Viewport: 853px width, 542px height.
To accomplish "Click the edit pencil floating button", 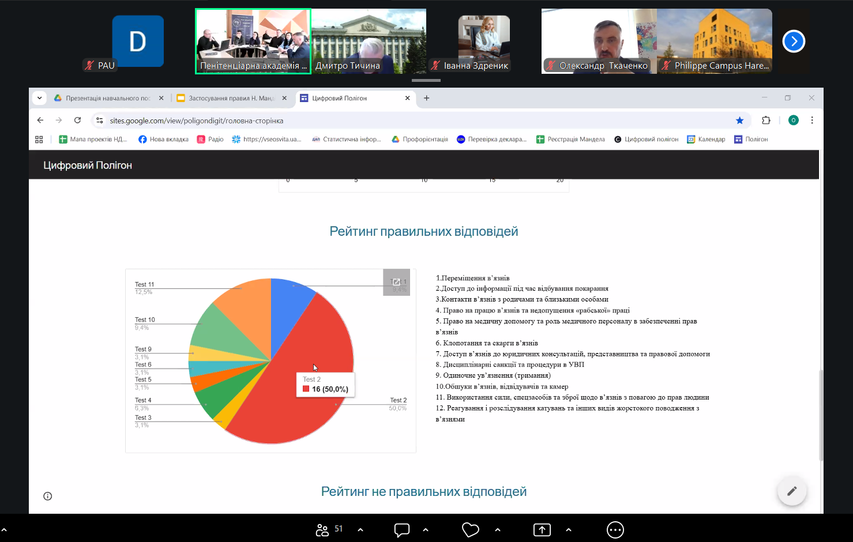I will [791, 491].
